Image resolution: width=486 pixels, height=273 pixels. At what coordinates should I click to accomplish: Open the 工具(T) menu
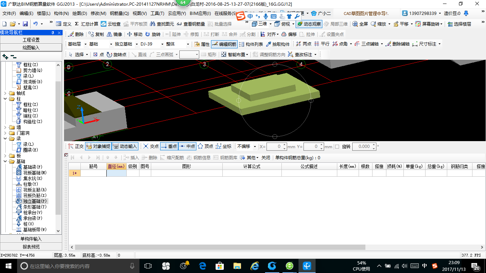tap(157, 14)
